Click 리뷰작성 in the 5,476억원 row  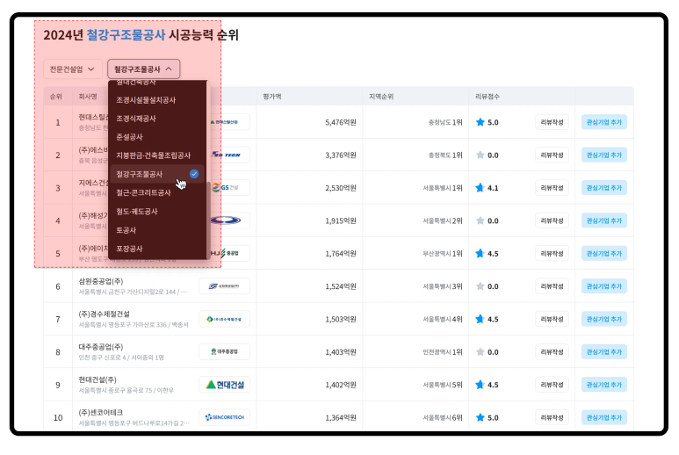point(552,122)
